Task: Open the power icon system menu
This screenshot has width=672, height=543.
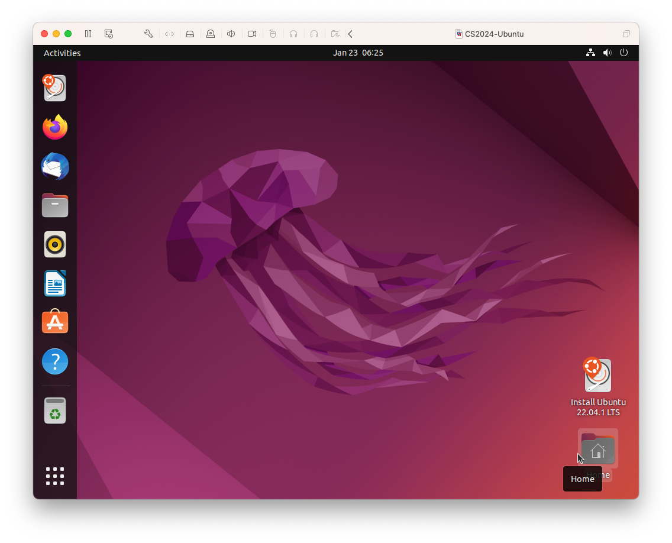Action: (x=623, y=53)
